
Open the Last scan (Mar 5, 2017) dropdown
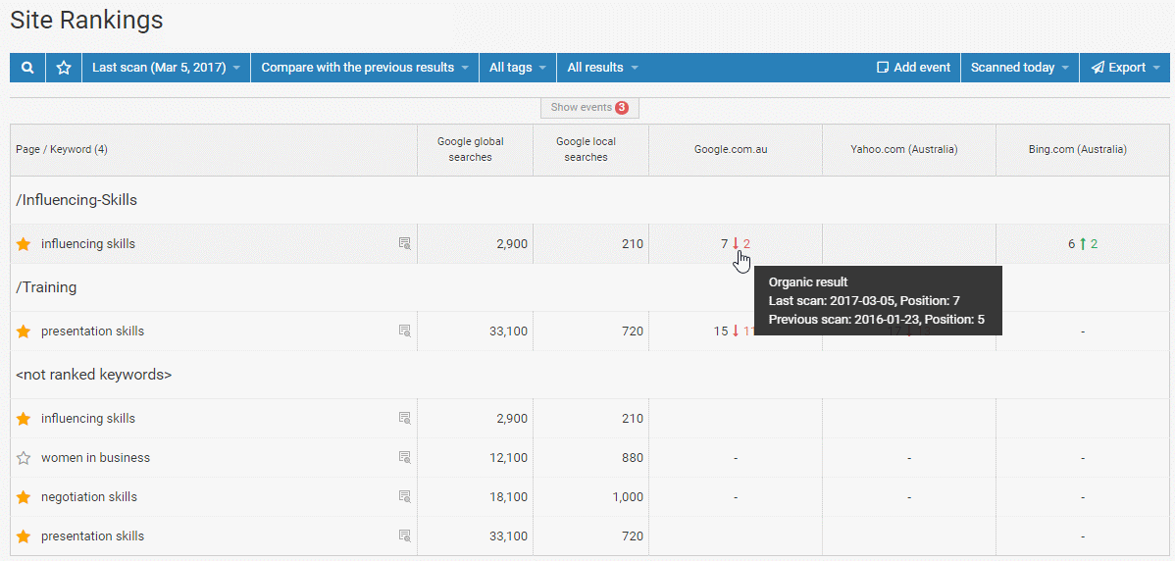click(166, 68)
